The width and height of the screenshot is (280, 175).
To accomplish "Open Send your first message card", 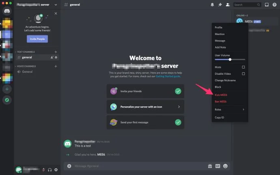I will (x=145, y=122).
